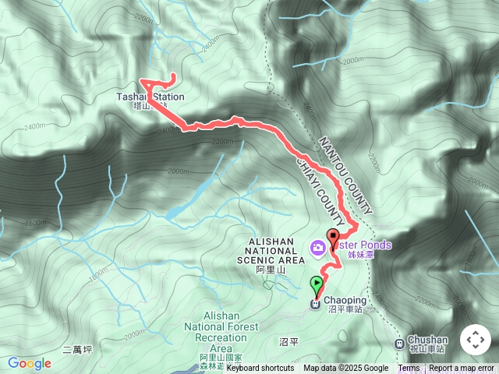Open the map camera controls button
Image resolution: width=499 pixels, height=374 pixels.
[476, 340]
